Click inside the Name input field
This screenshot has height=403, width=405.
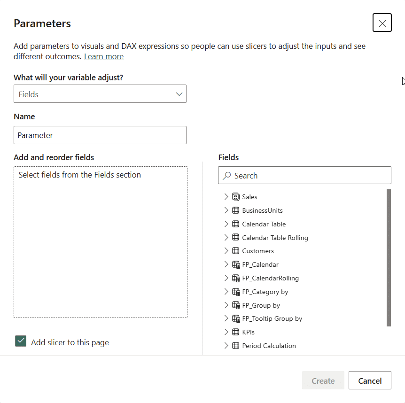tap(100, 135)
